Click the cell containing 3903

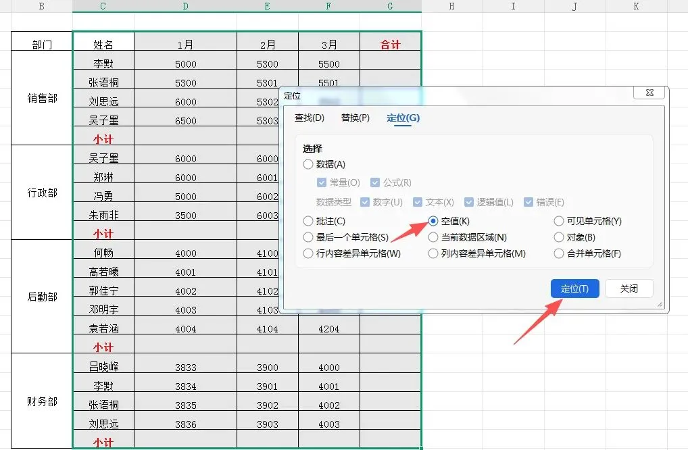pyautogui.click(x=268, y=420)
